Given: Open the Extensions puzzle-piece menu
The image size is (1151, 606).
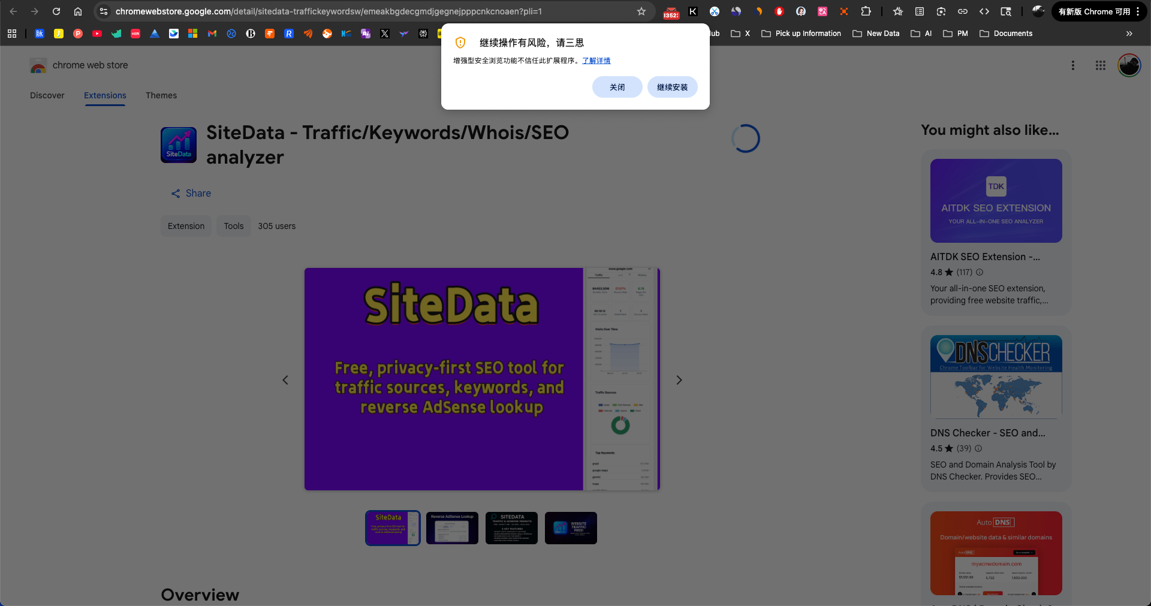Looking at the screenshot, I should pos(866,11).
